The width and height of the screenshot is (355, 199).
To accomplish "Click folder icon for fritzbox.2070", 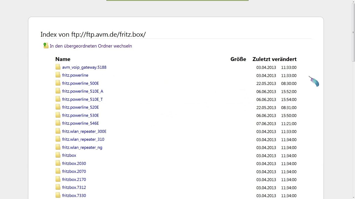I will 58,171.
